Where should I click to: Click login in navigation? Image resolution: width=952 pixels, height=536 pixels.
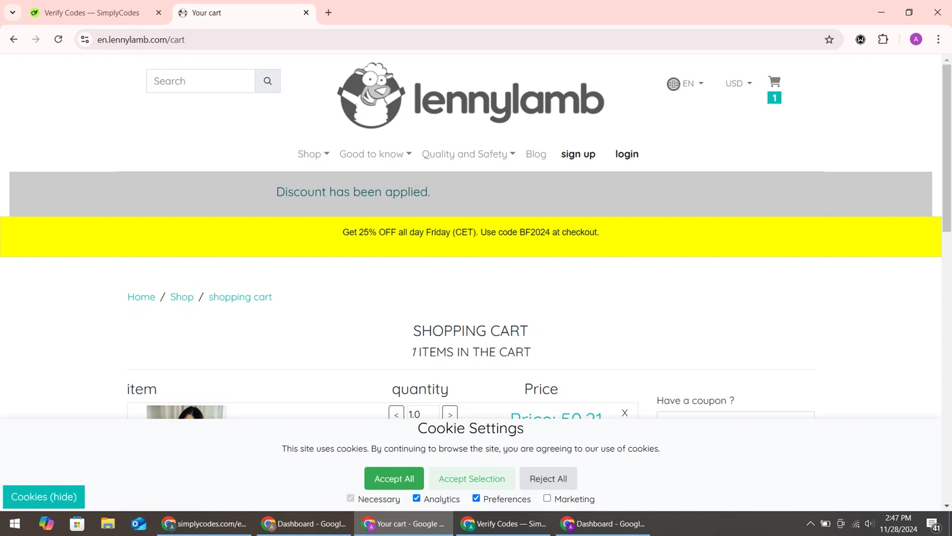(627, 154)
